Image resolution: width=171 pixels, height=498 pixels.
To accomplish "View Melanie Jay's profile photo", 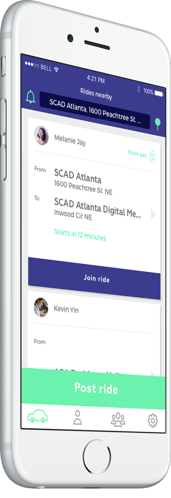I will point(41,135).
